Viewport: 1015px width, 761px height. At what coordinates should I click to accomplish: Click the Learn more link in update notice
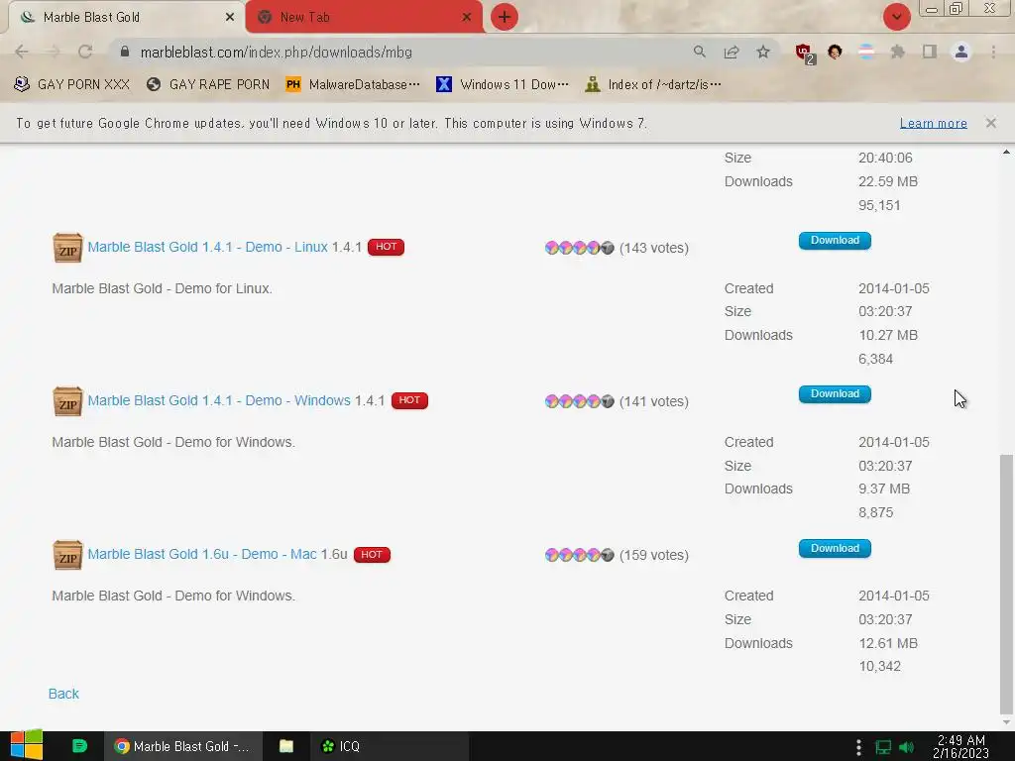point(934,123)
